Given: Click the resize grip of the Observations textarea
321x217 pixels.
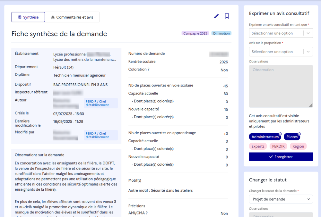Looking at the screenshot, I should click(311, 105).
